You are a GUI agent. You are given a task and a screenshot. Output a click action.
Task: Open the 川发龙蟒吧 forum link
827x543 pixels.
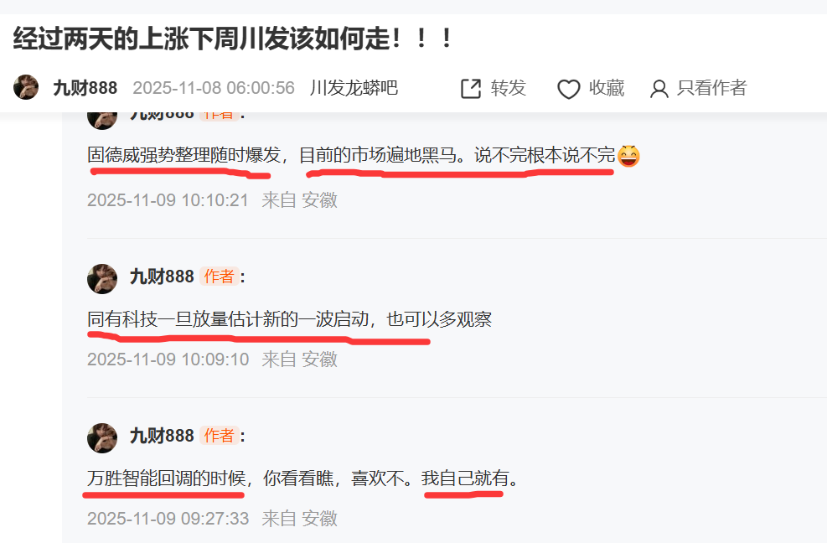point(354,88)
